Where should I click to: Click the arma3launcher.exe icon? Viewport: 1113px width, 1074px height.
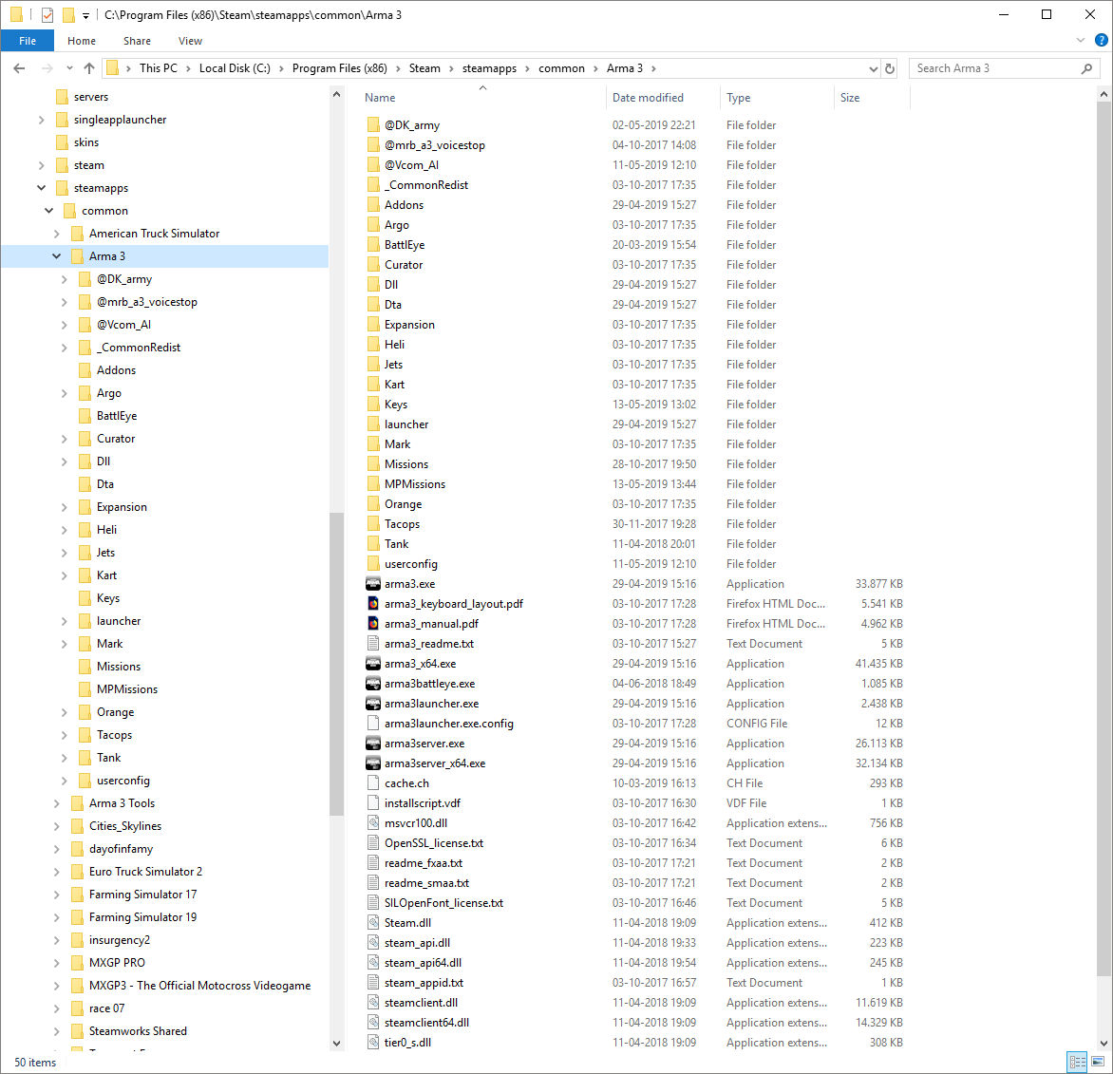pyautogui.click(x=372, y=704)
